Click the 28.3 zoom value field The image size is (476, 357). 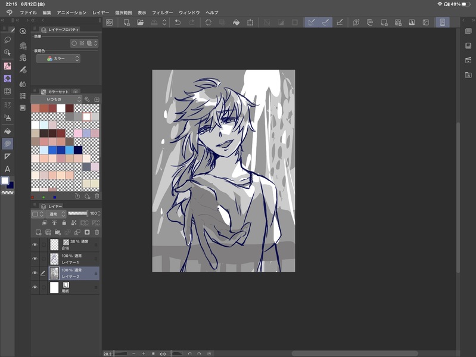pos(108,353)
